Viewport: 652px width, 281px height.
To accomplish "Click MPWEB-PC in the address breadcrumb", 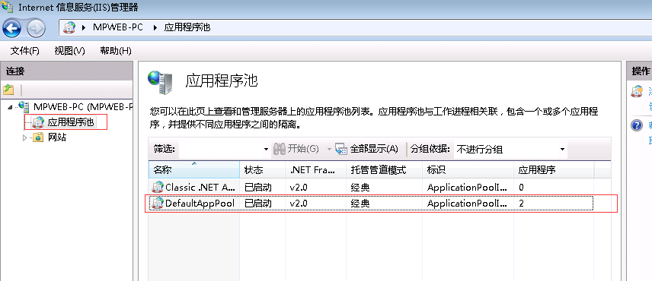I will pyautogui.click(x=118, y=28).
